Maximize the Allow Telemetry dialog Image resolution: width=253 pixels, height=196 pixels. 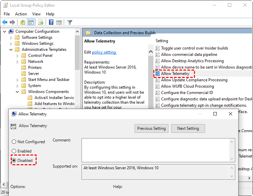215,114
